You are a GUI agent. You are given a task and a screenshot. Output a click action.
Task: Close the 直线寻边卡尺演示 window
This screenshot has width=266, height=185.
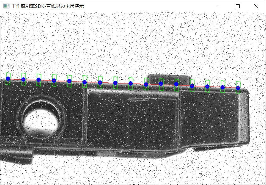pos(256,6)
